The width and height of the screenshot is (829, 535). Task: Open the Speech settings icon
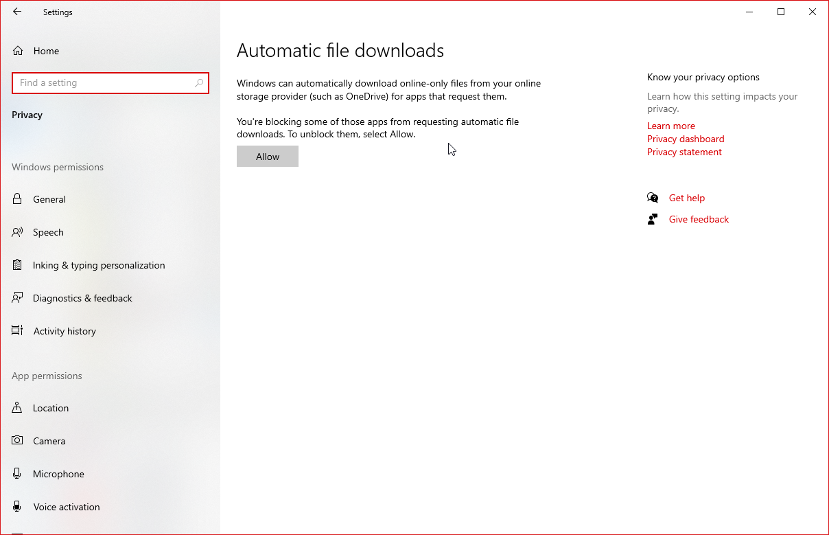(x=17, y=232)
